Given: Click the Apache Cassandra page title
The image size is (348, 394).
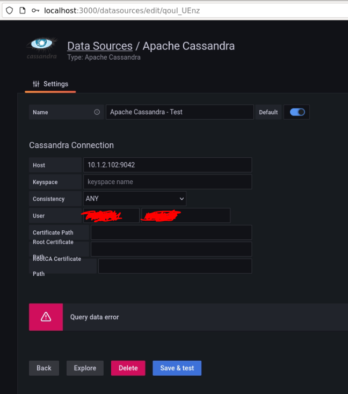Looking at the screenshot, I should pos(189,46).
